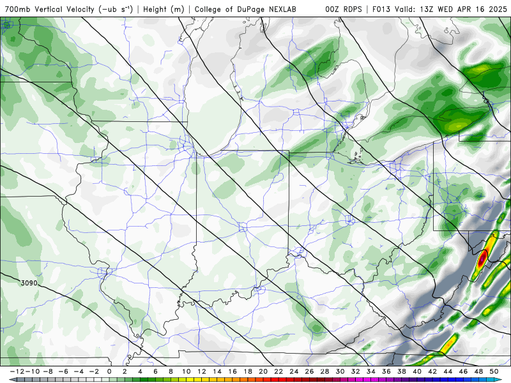The height and width of the screenshot is (383, 511).
Task: Click colorbar label "0"
Action: (109, 372)
